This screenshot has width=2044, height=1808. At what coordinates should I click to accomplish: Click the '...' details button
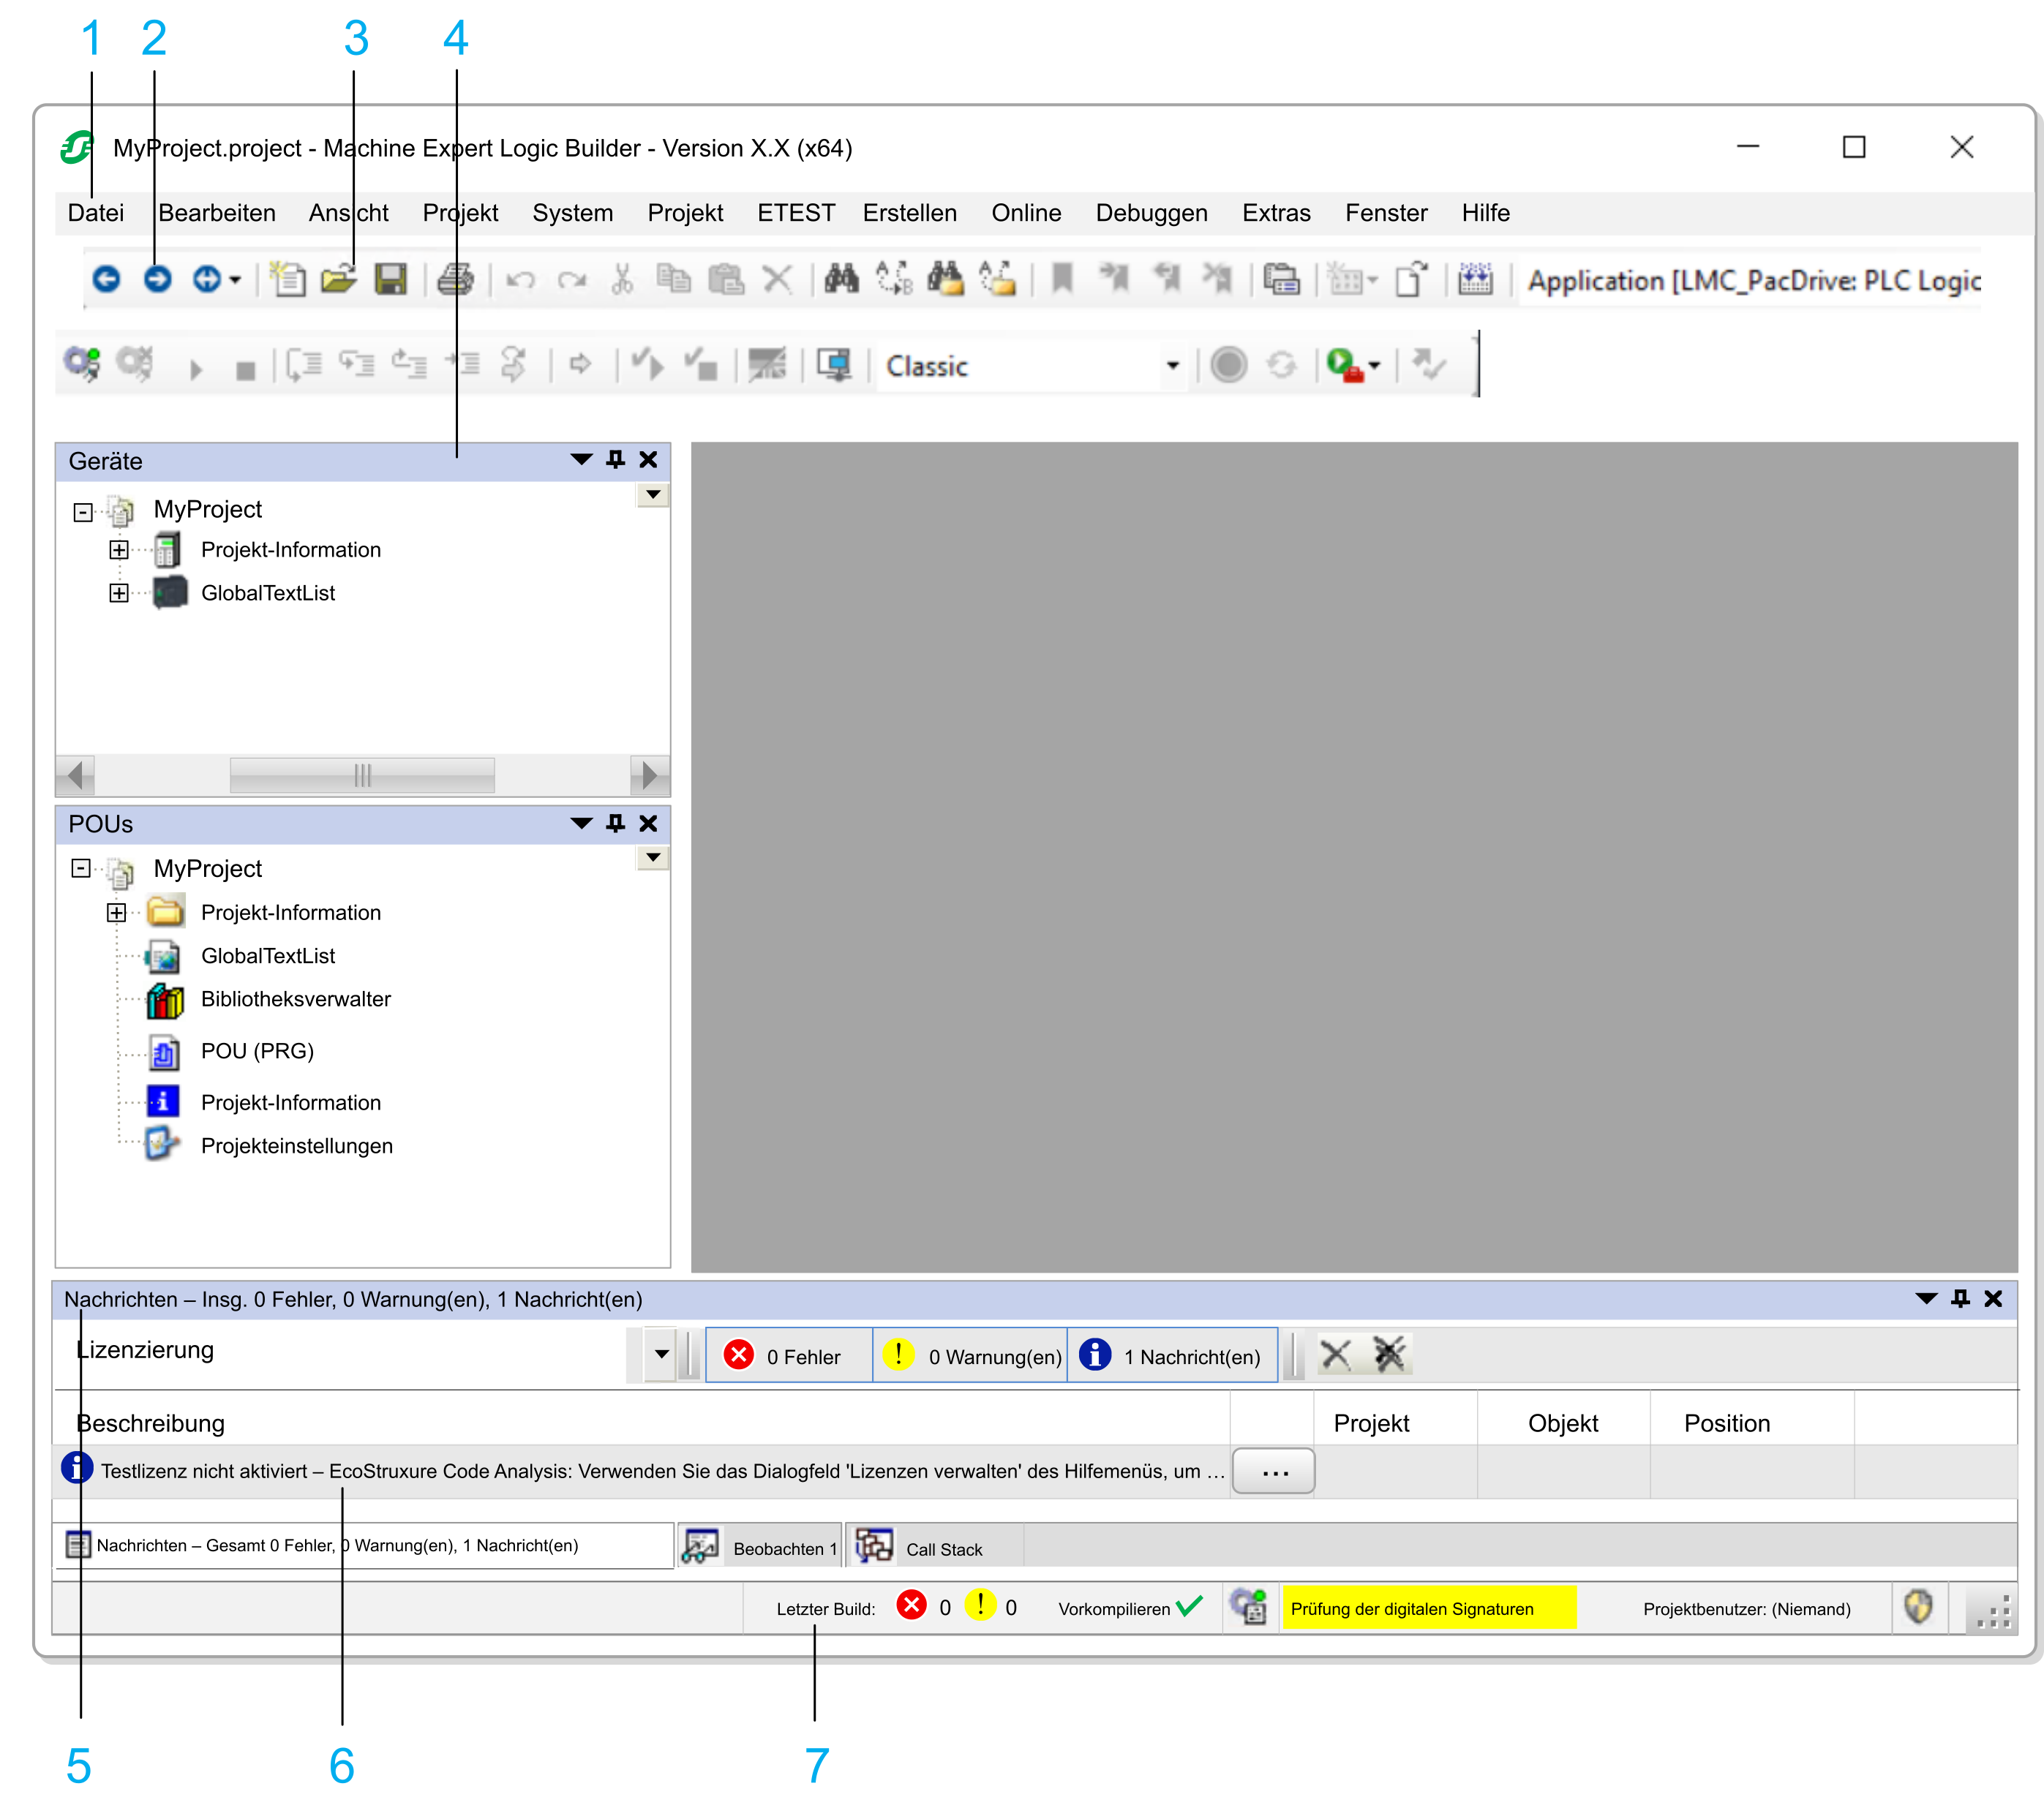pos(1274,1471)
